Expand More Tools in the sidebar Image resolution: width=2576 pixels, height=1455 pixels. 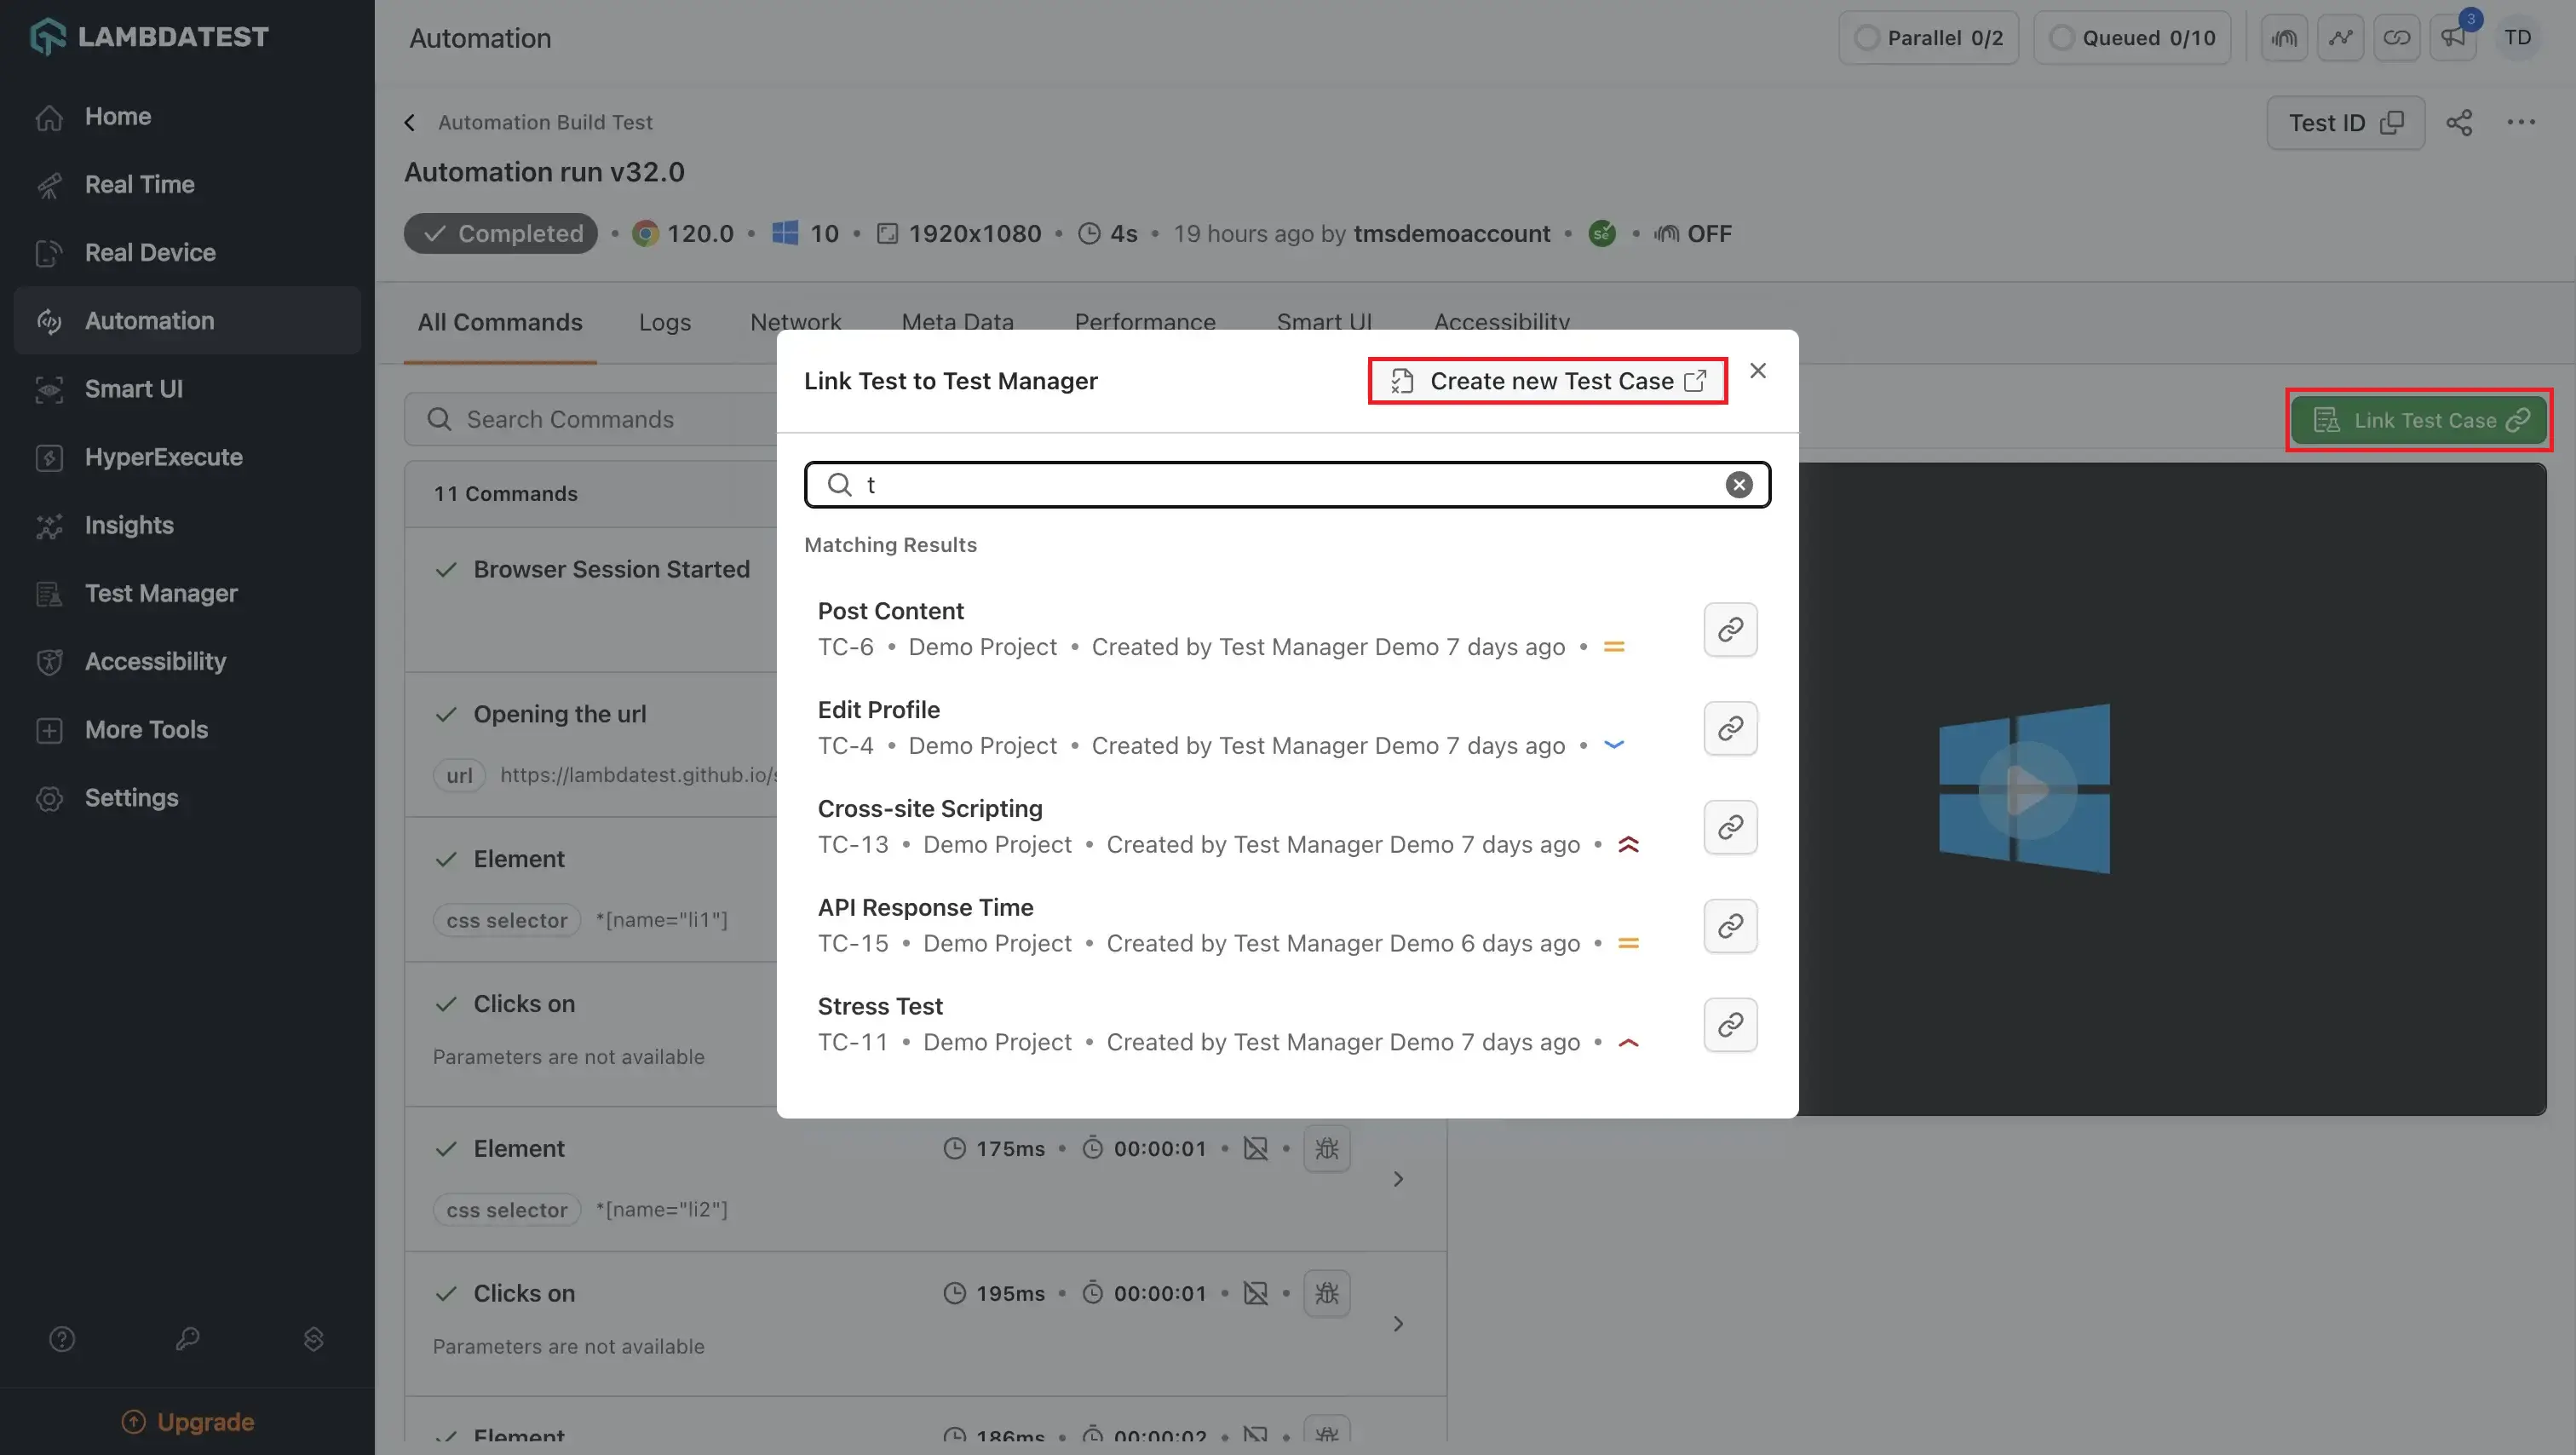(x=187, y=729)
